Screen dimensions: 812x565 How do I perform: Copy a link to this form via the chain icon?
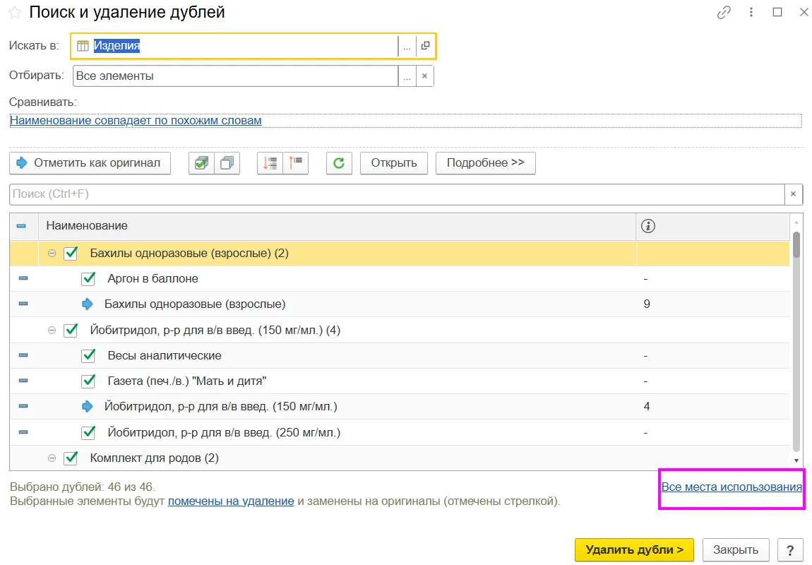coord(724,13)
